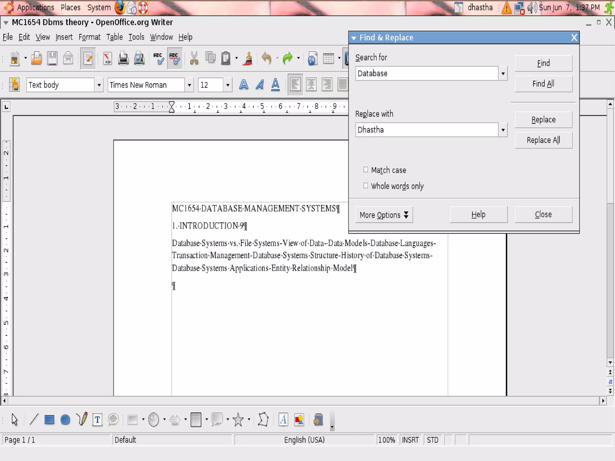615x461 pixels.
Task: Insert picture From File icon
Action: pos(299,420)
